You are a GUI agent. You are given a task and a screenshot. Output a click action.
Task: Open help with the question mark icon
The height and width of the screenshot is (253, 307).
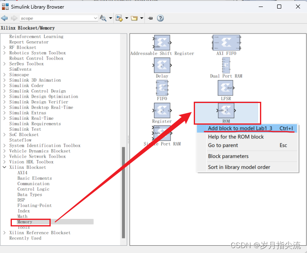[x=160, y=18]
